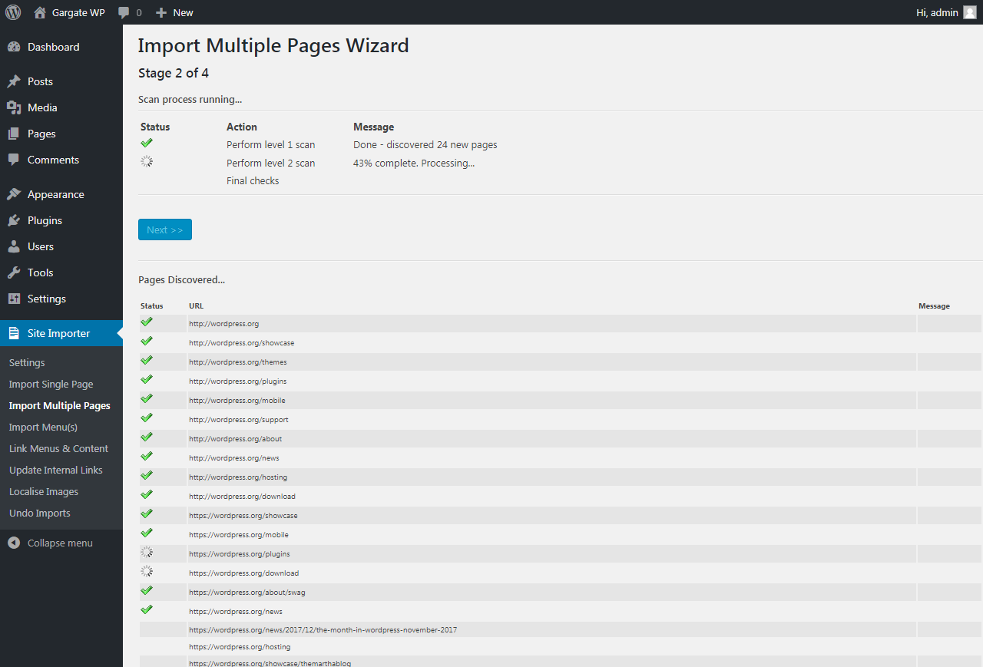The width and height of the screenshot is (983, 667).
Task: Open Undo Imports submenu link
Action: pos(40,513)
